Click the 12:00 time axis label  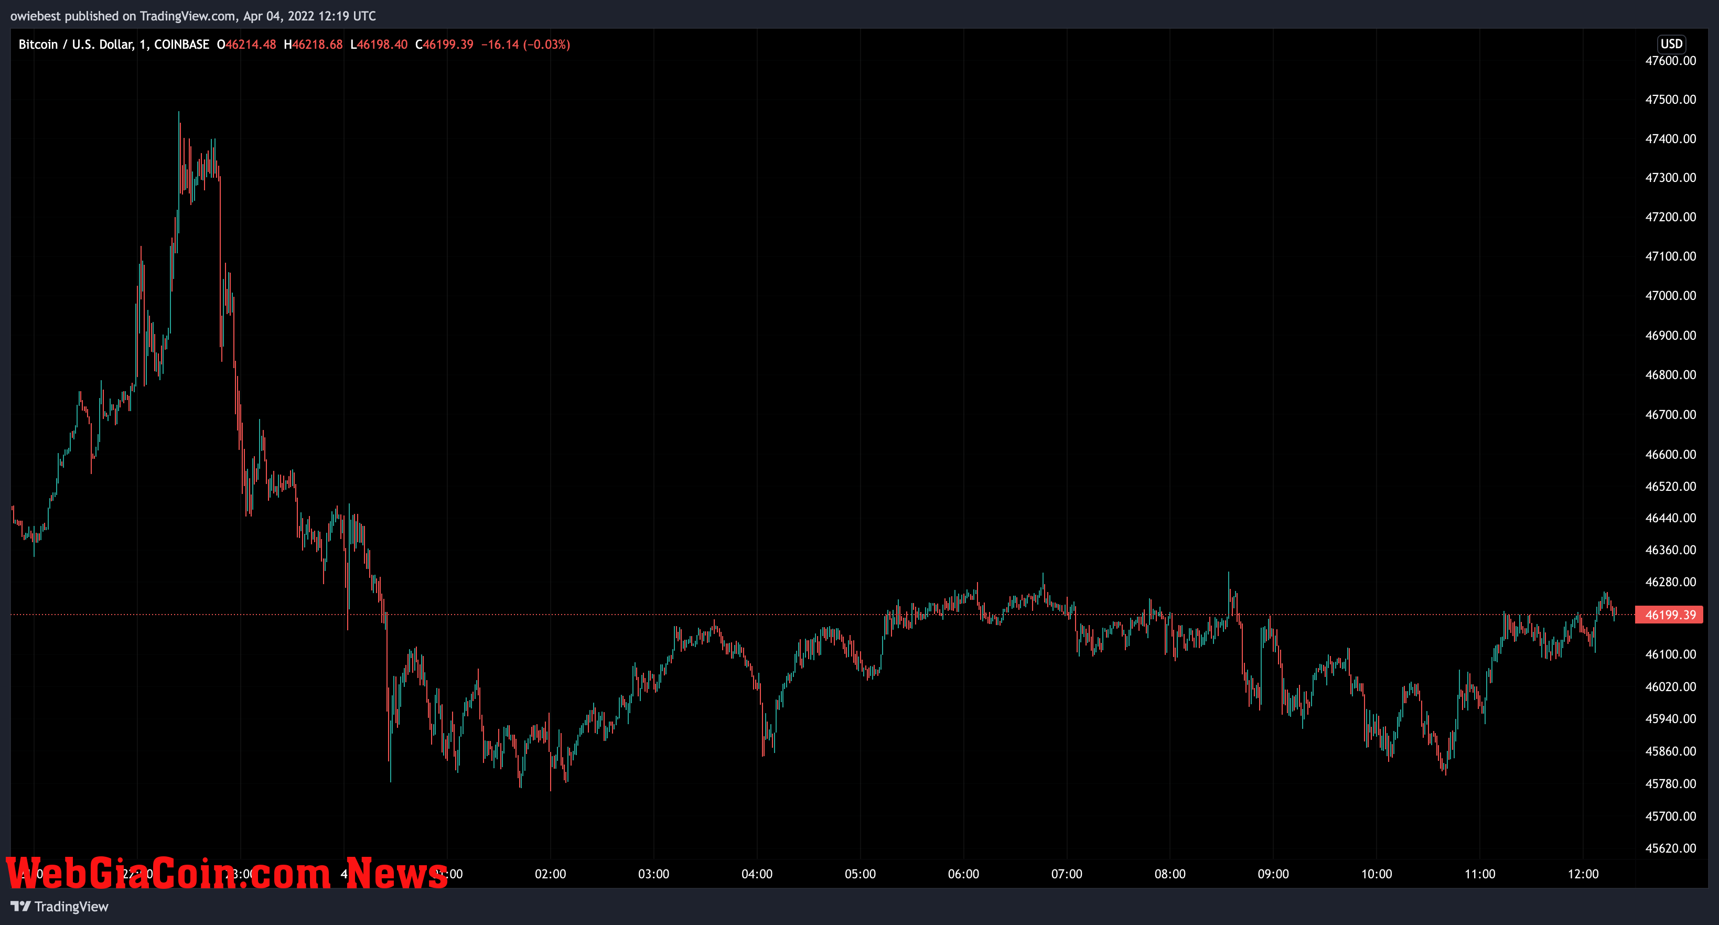(1583, 874)
